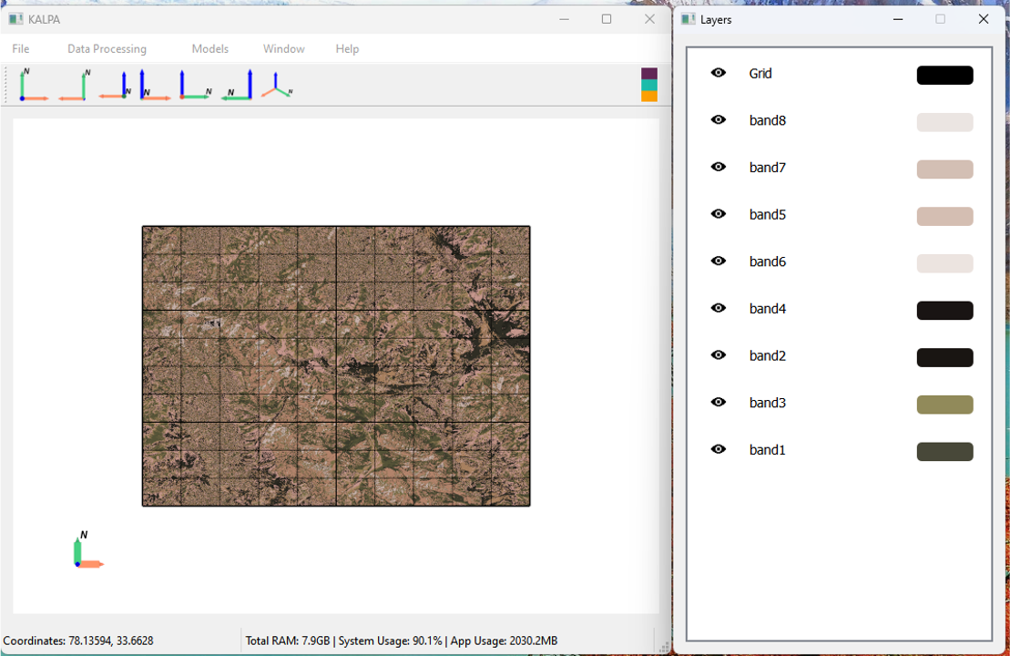This screenshot has height=656, width=1010.
Task: Select the band4 layer name
Action: pyautogui.click(x=767, y=309)
